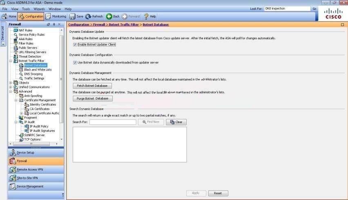Select Black and White Lists item
This screenshot has width=348, height=200.
click(x=38, y=70)
